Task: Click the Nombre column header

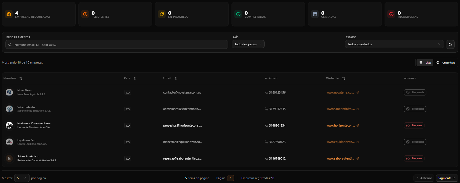Action: [10, 78]
